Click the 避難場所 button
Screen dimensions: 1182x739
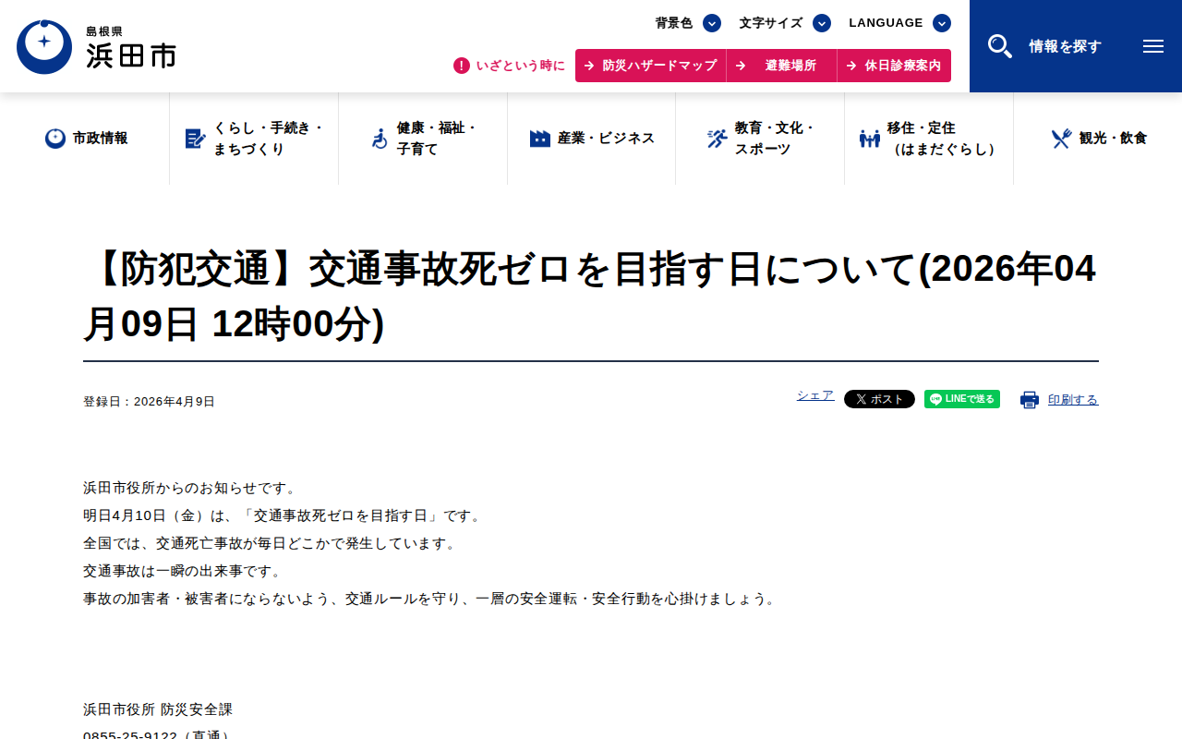(x=782, y=66)
